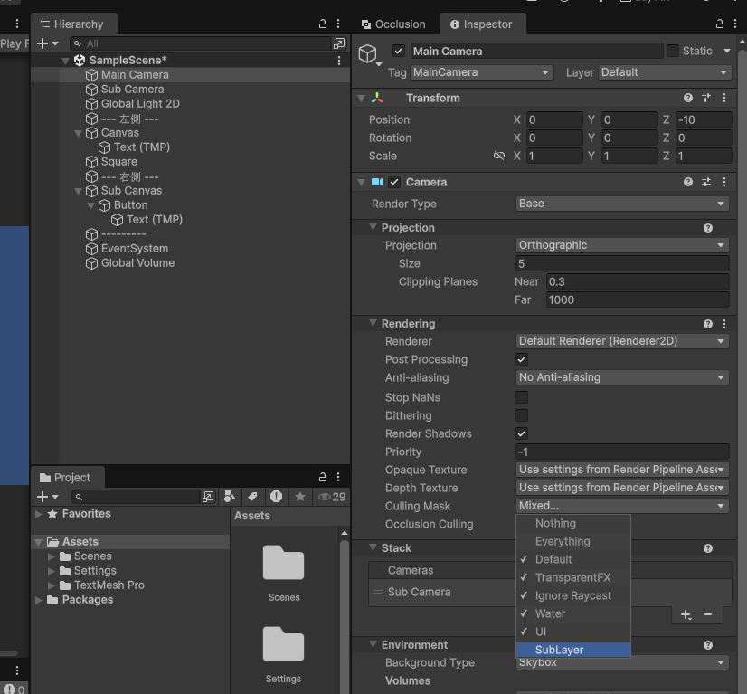Add a camera to the Stack list
This screenshot has height=694, width=747.
point(686,614)
